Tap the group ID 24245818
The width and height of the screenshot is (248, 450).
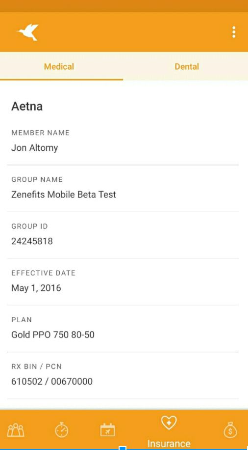tap(32, 241)
